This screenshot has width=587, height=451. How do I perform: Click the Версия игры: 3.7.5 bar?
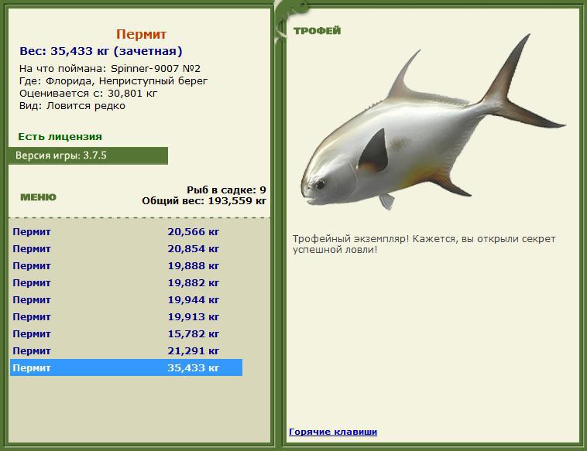coord(88,155)
